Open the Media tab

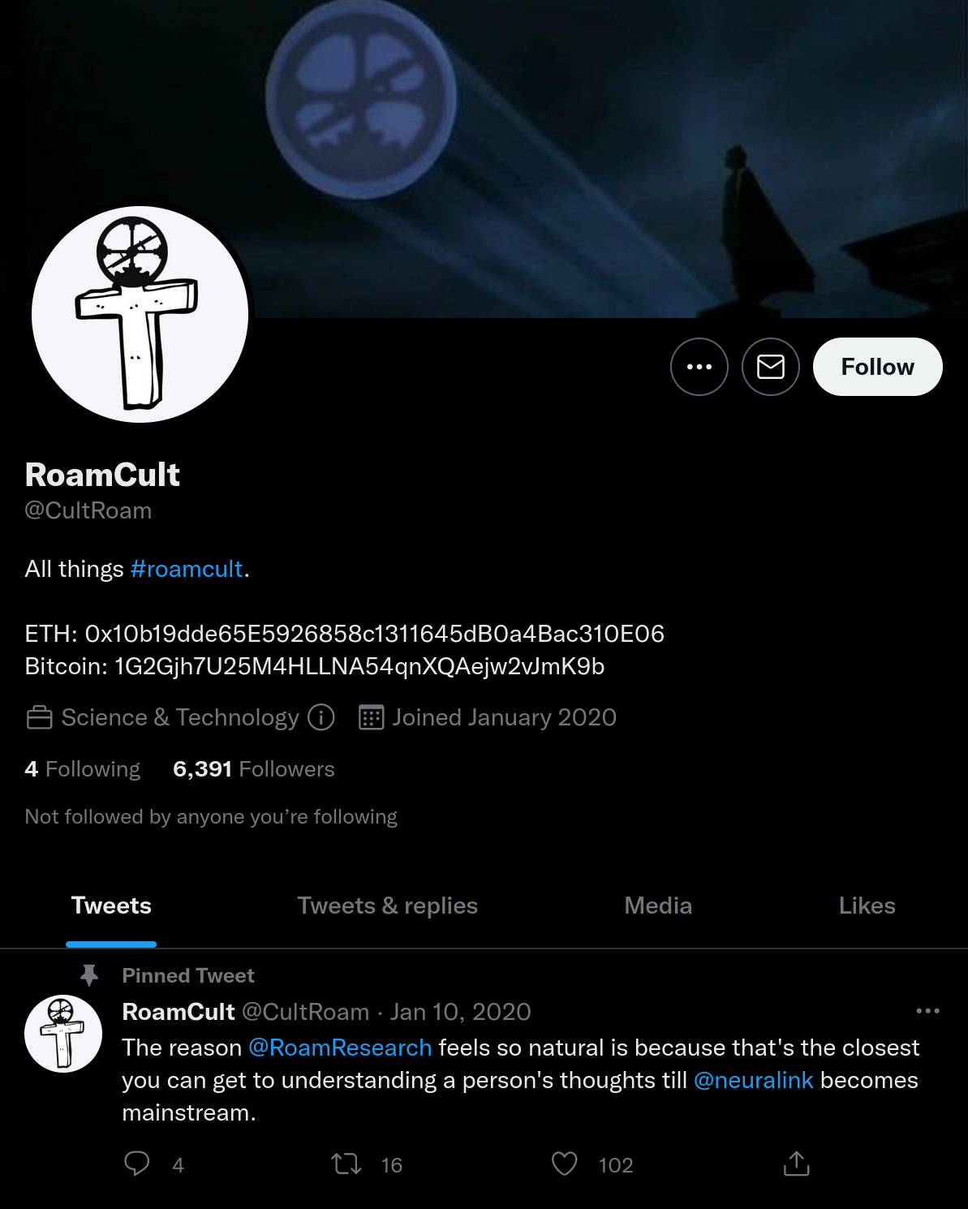[658, 906]
